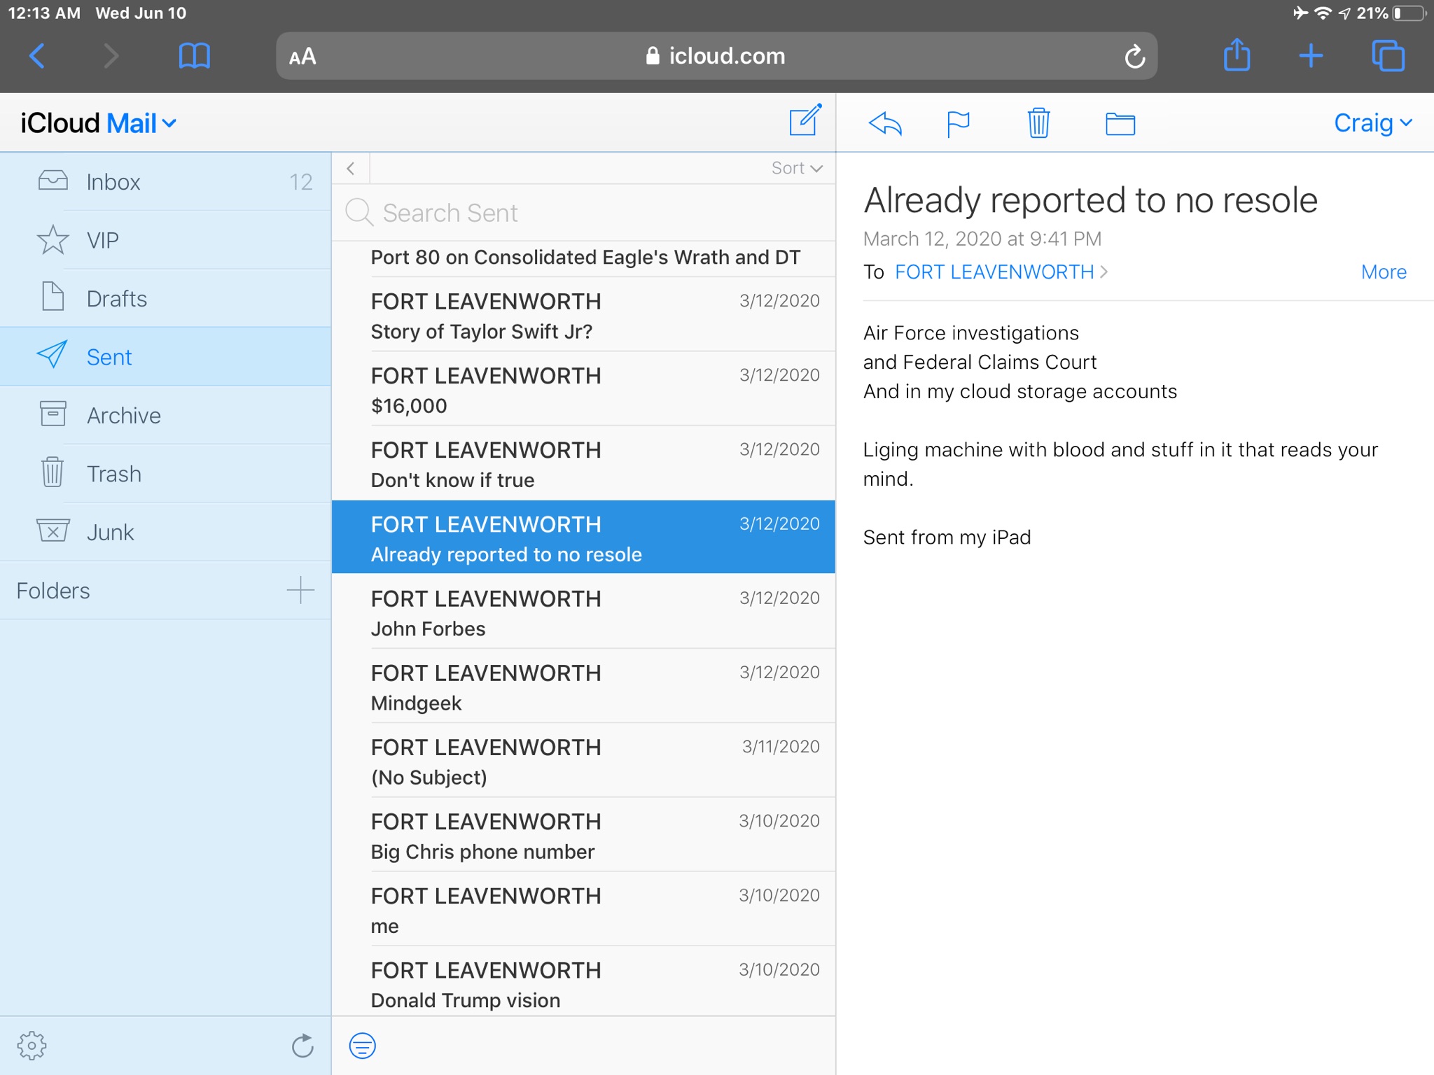Viewport: 1434px width, 1075px height.
Task: Open the "Mindgeek" message
Action: (584, 686)
